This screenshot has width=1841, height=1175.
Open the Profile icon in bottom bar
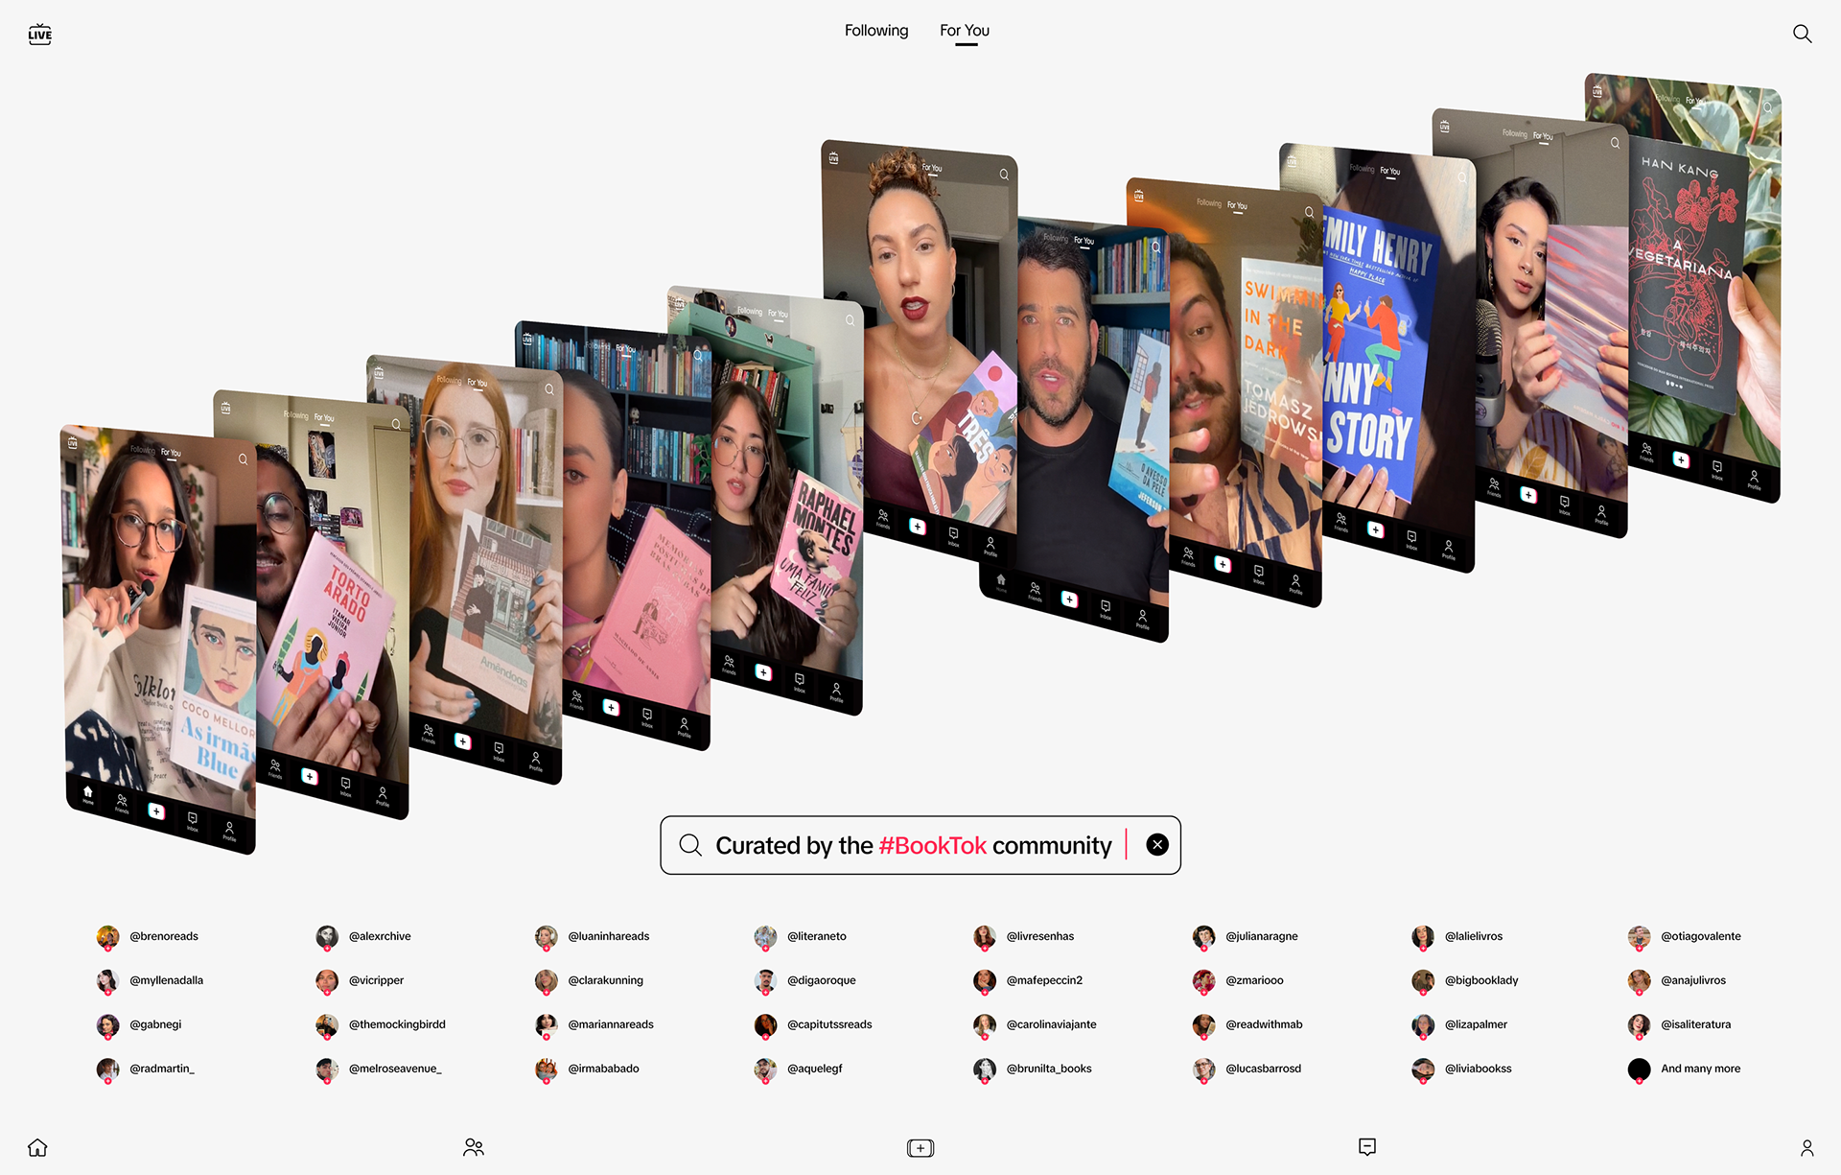[1806, 1147]
